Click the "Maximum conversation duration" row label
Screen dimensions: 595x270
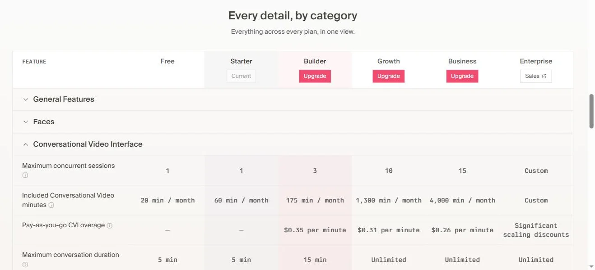point(70,255)
